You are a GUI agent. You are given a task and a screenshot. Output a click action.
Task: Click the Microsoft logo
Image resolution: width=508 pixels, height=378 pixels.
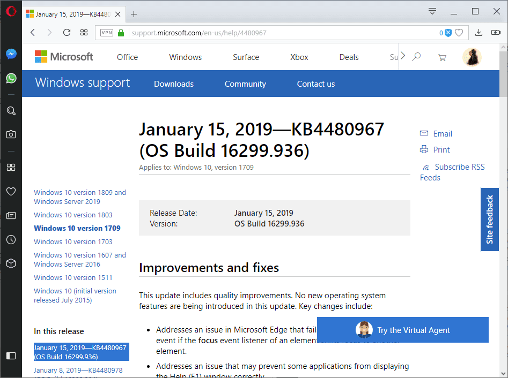tap(64, 57)
